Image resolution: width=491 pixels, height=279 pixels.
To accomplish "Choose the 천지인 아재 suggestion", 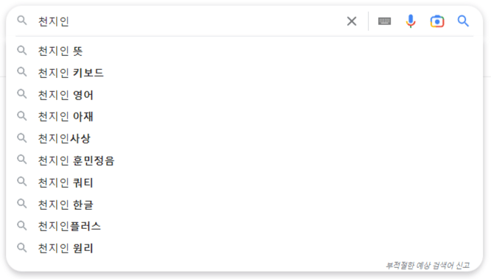I will click(x=244, y=116).
